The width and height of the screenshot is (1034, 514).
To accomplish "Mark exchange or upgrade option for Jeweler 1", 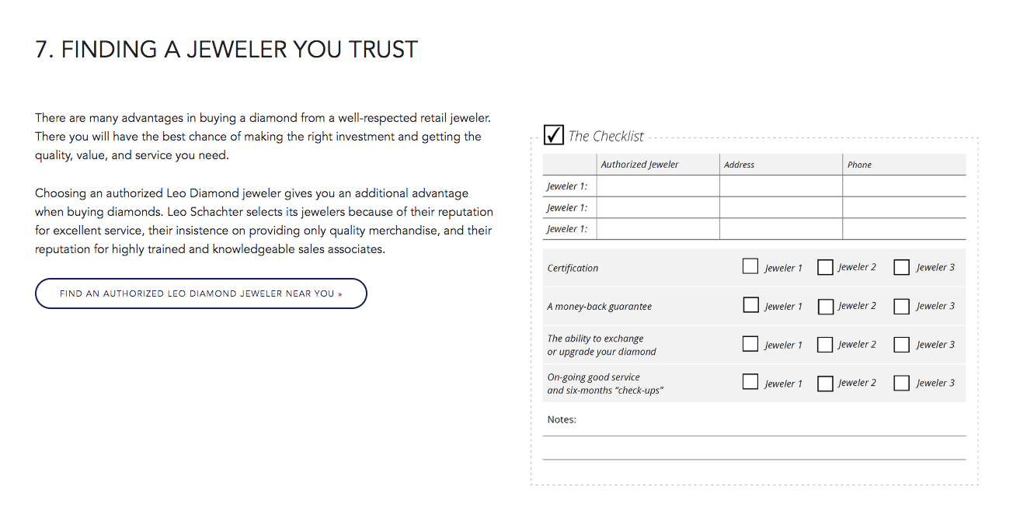I will tap(750, 344).
